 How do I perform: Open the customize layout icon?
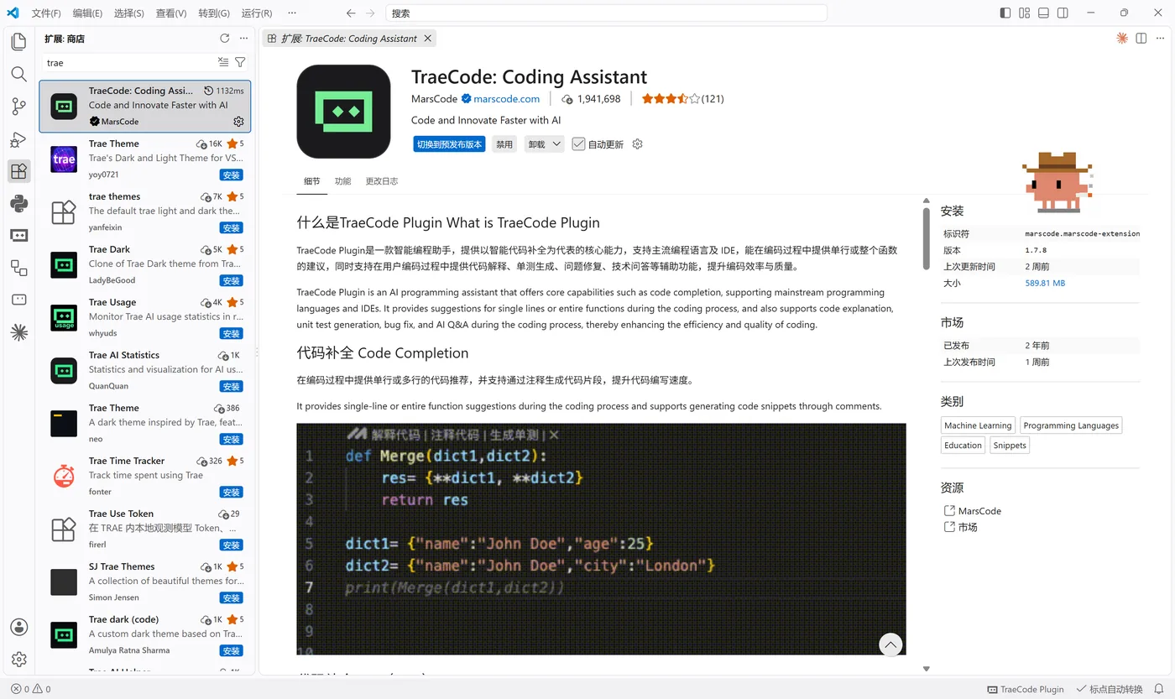(x=1024, y=13)
